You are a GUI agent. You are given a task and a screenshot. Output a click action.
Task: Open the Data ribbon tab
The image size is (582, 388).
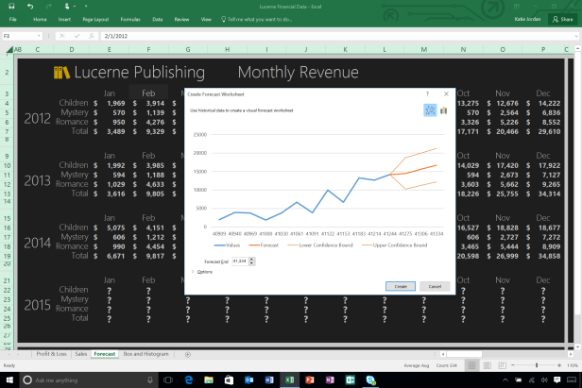click(x=158, y=19)
